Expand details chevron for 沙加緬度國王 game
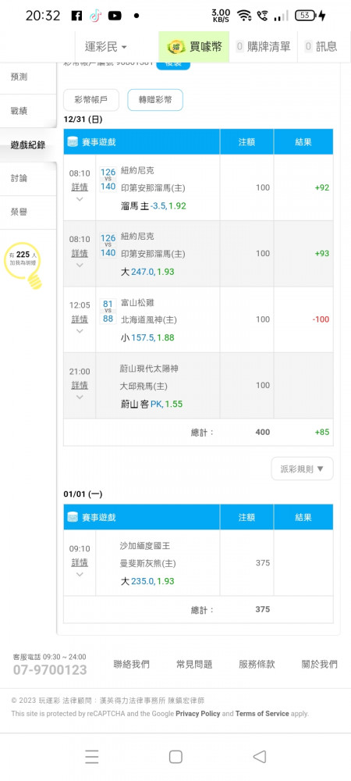Image resolution: width=351 pixels, height=781 pixels. tap(80, 574)
